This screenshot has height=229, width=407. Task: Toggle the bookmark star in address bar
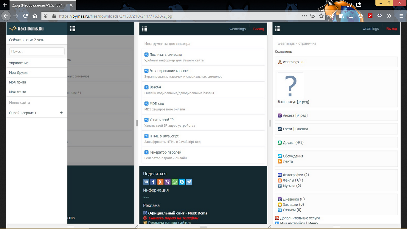(x=321, y=16)
